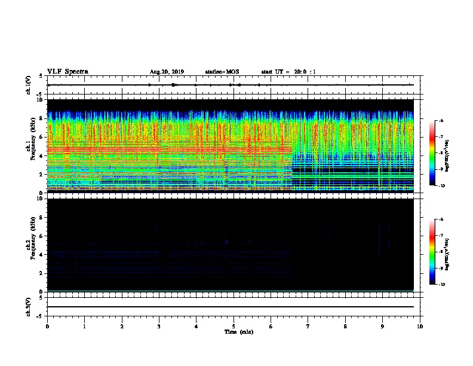The image size is (473, 366).
Task: Click the "10" kHz tick of ch.1 frequency axis
Action: tap(40, 100)
